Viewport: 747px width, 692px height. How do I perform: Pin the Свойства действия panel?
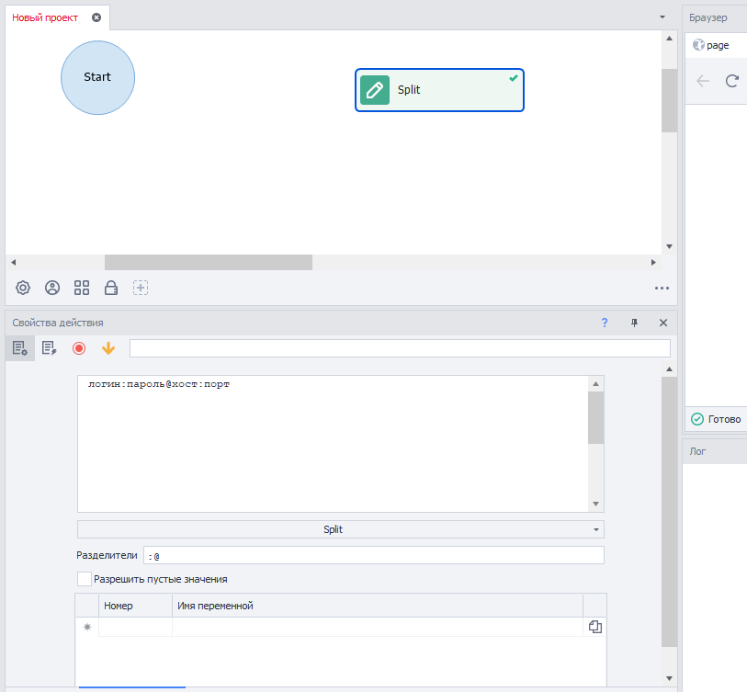point(634,323)
